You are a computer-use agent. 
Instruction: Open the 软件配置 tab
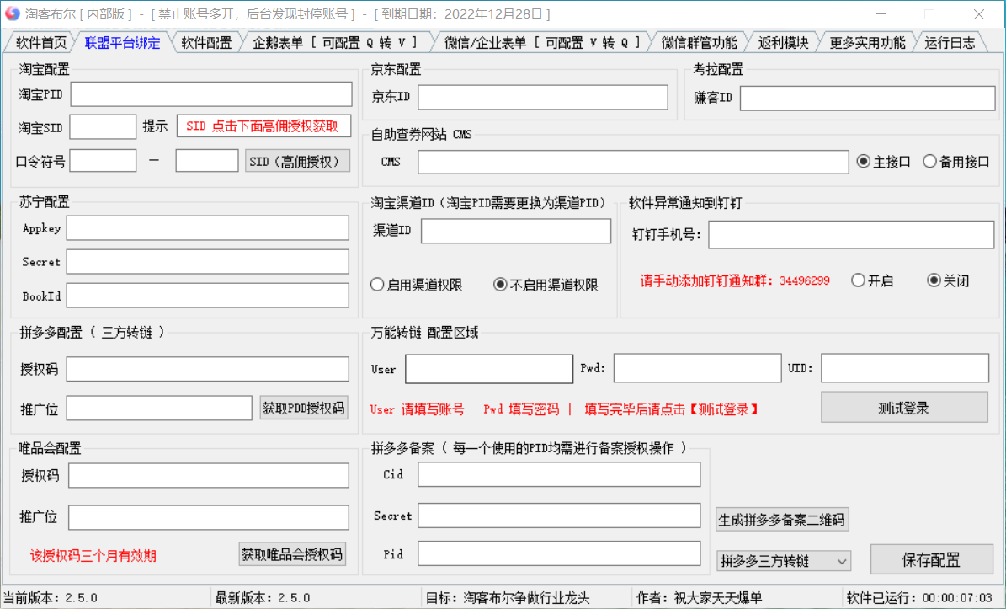[206, 43]
